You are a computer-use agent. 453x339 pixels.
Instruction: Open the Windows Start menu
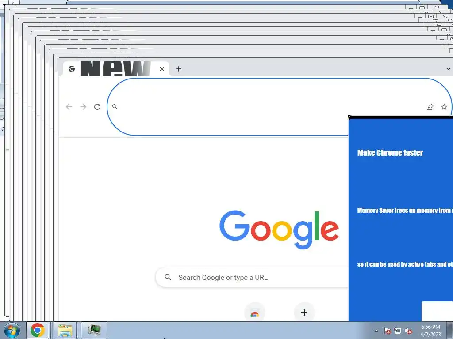click(12, 330)
